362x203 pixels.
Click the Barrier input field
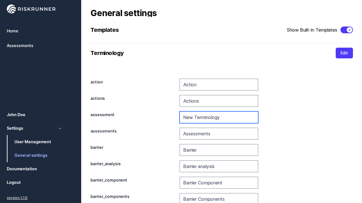pyautogui.click(x=219, y=150)
